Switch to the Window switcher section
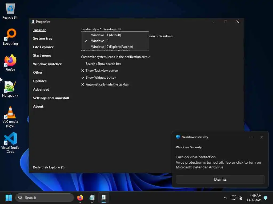The width and height of the screenshot is (273, 204). click(x=47, y=64)
